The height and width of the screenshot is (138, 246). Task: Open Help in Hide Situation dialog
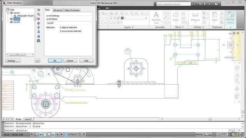[86, 61]
